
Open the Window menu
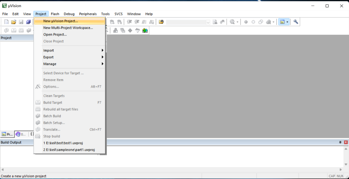134,14
